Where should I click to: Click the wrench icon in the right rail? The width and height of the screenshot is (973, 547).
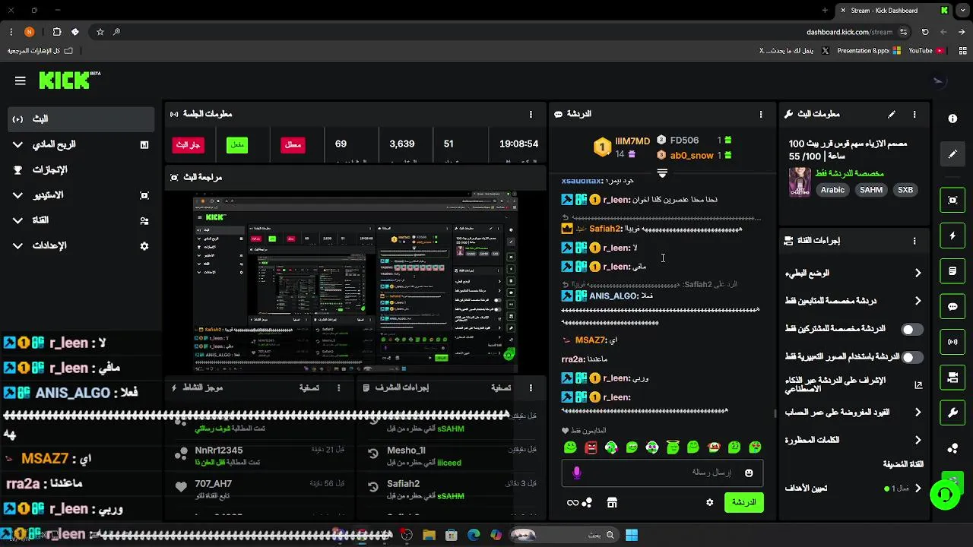952,413
